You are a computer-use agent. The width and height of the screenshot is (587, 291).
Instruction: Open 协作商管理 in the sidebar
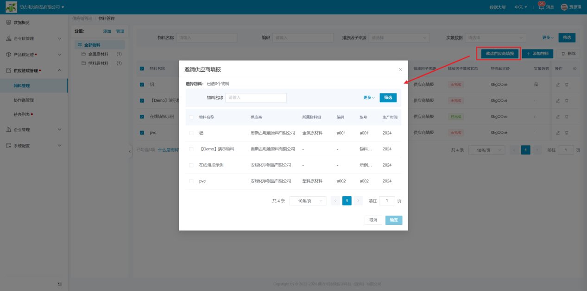pyautogui.click(x=24, y=100)
